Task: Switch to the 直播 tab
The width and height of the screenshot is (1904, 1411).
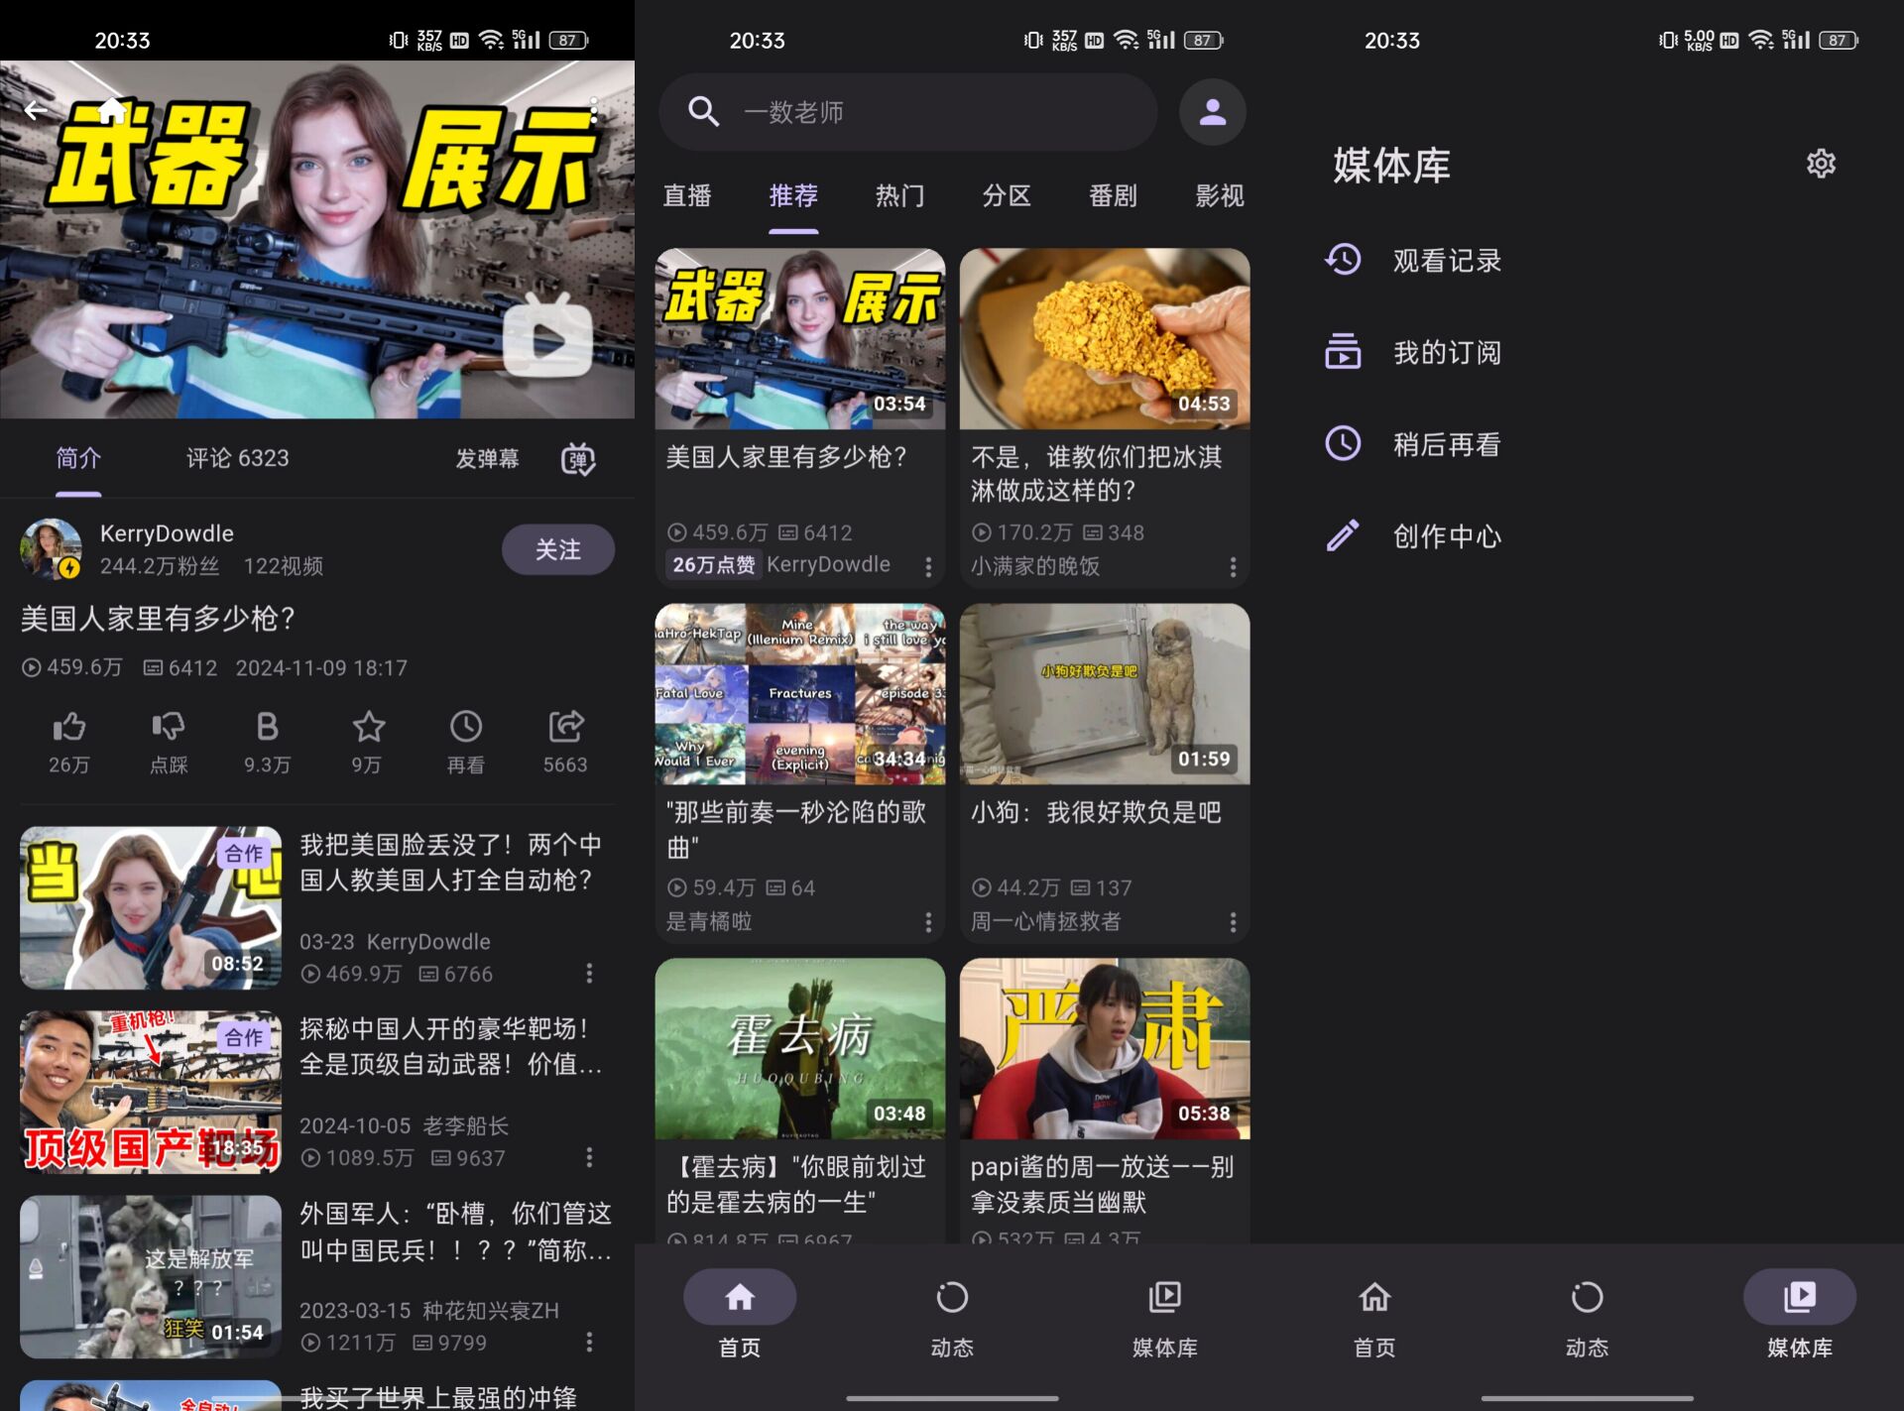Action: [687, 195]
